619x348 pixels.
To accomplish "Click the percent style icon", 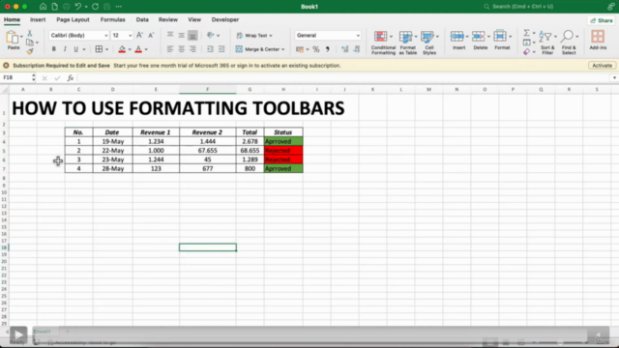I will tap(316, 49).
